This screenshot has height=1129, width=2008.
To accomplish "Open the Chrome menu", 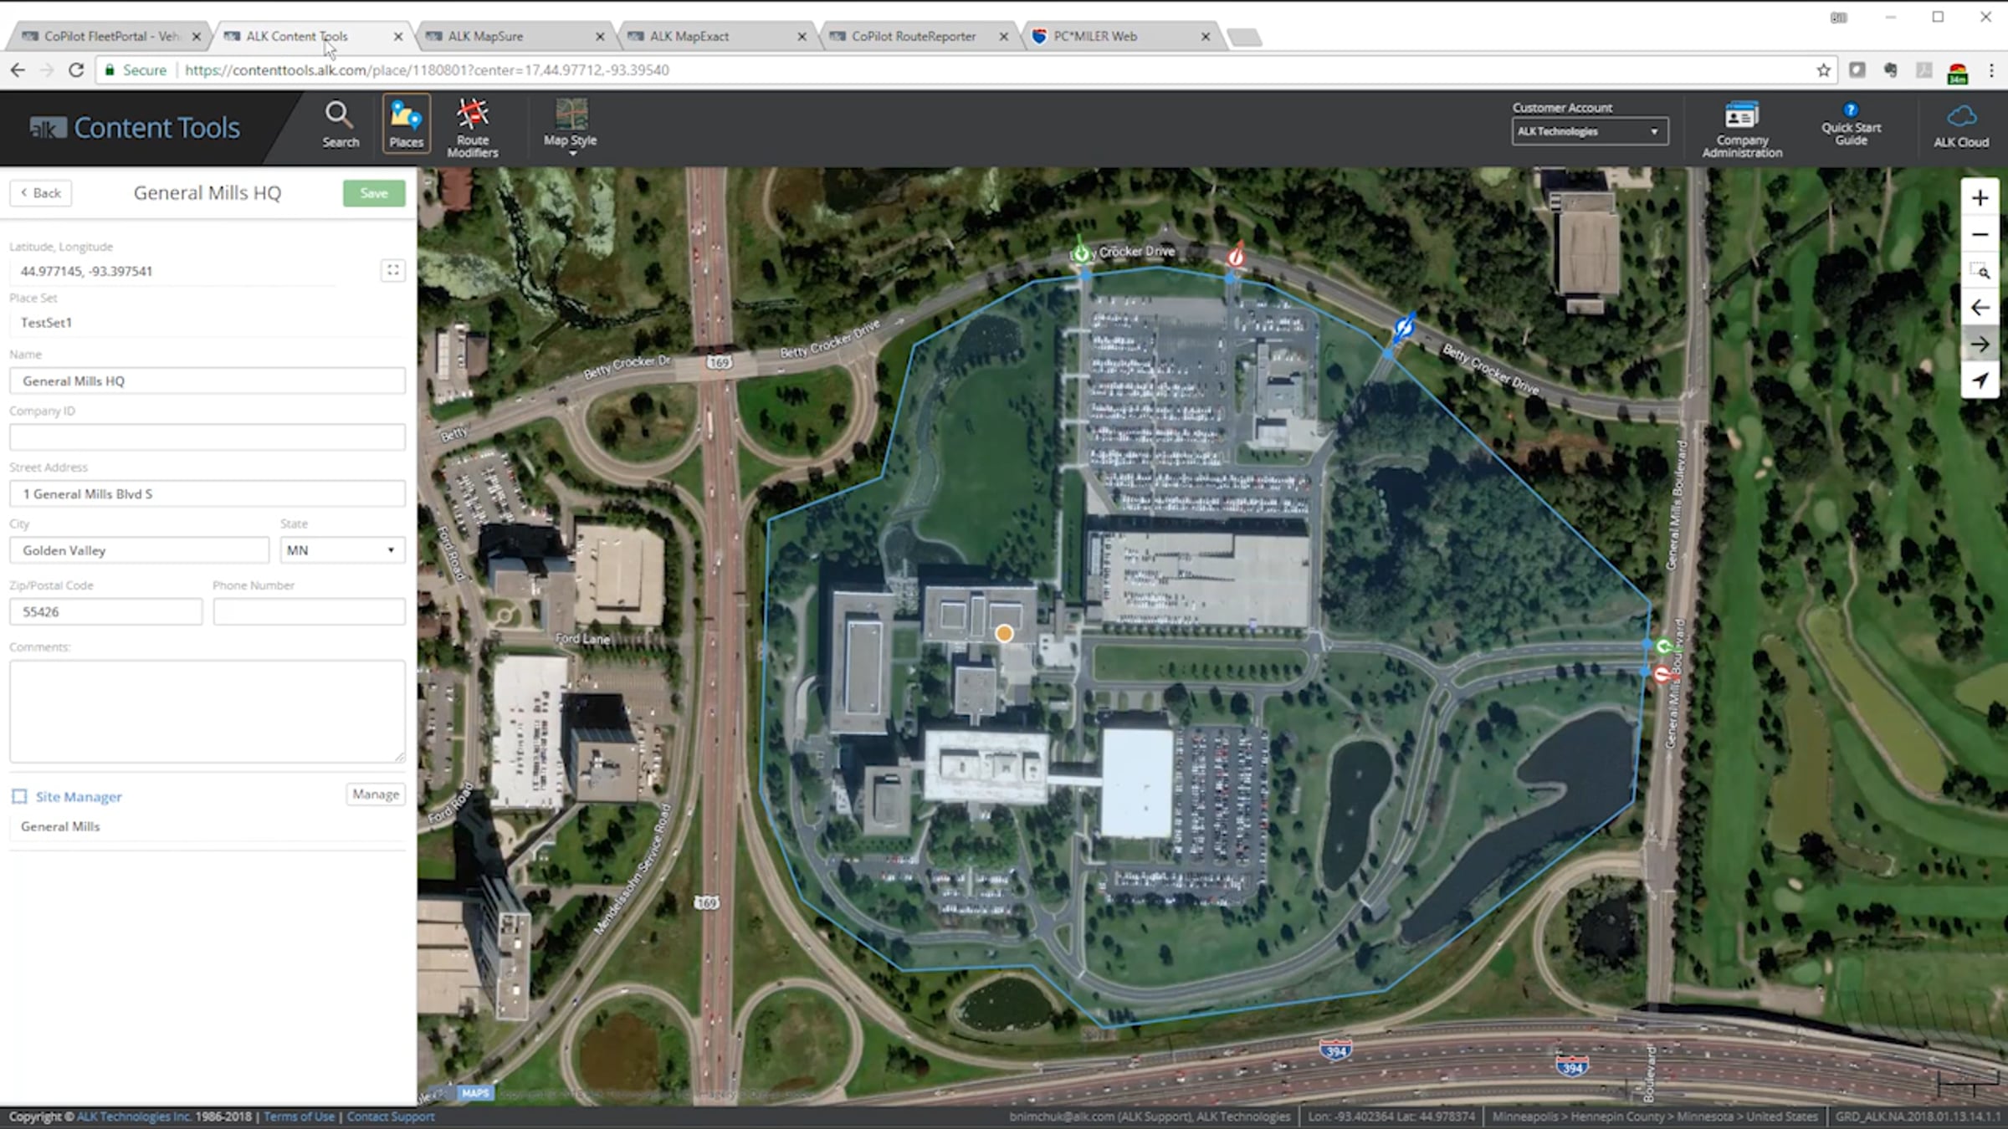I will [x=1992, y=70].
